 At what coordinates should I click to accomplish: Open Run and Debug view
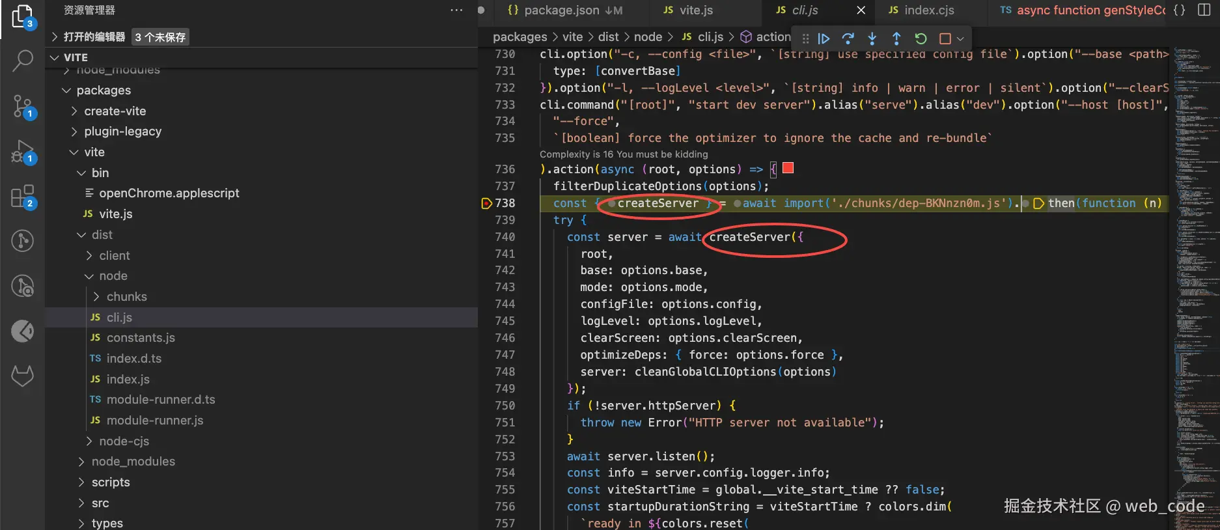23,151
